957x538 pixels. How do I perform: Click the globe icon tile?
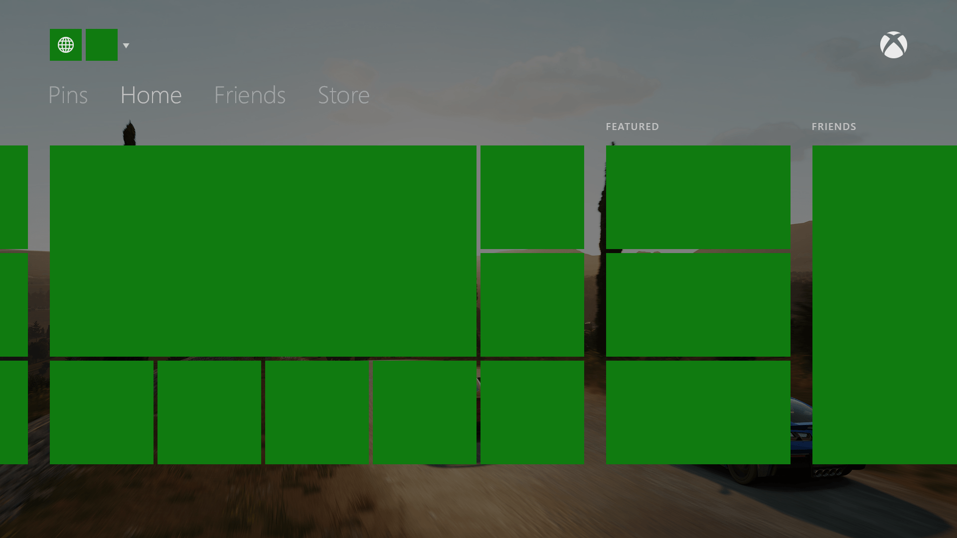[x=66, y=45]
